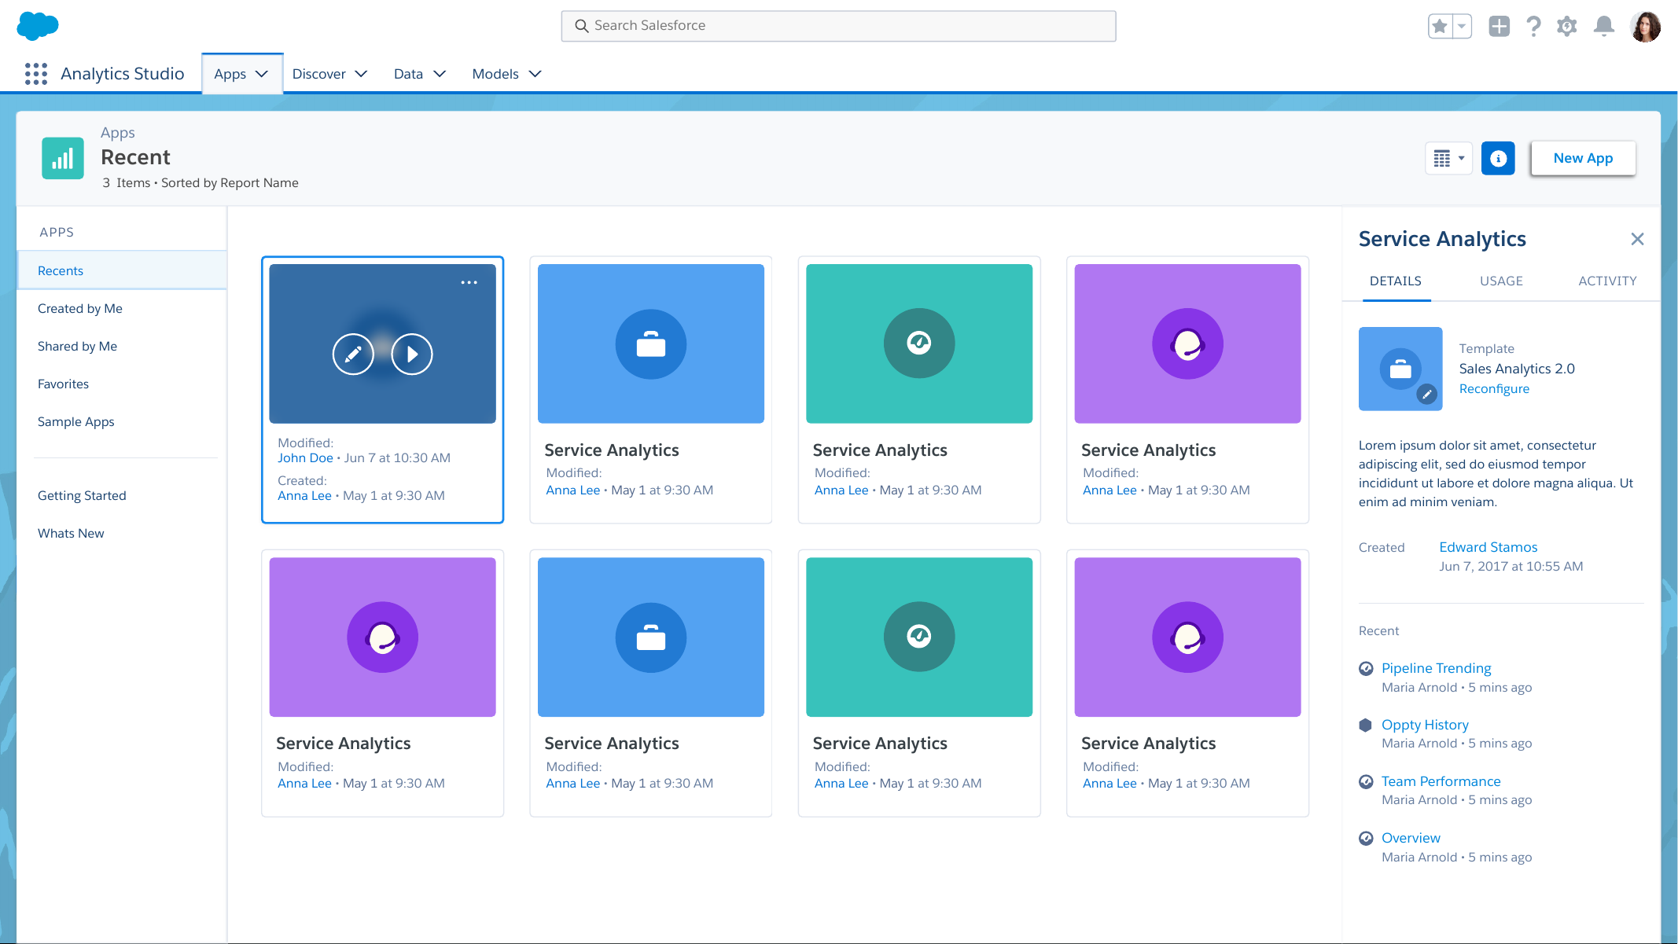The width and height of the screenshot is (1678, 944).
Task: Open top-row blue card Service Analytics title
Action: (612, 450)
